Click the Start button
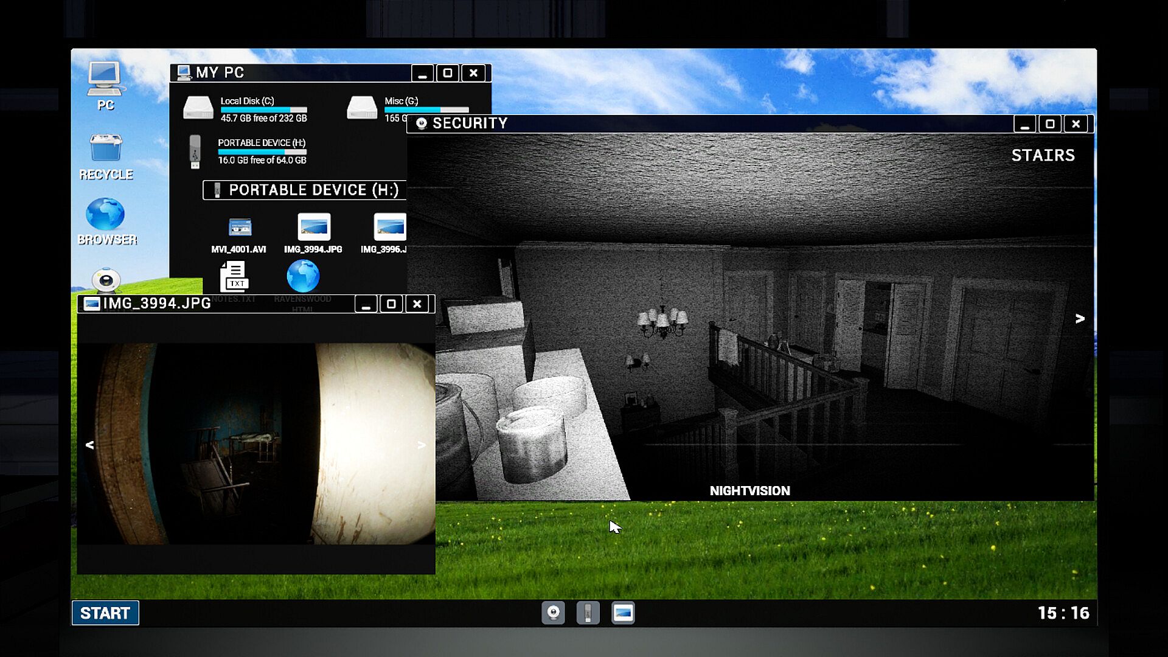1168x657 pixels. click(105, 613)
